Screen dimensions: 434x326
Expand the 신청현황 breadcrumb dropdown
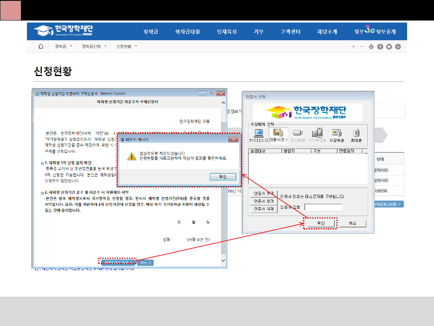click(x=127, y=46)
